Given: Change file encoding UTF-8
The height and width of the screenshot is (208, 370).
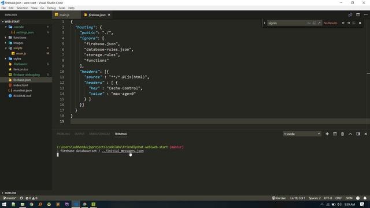Looking at the screenshot, I should click(x=328, y=198).
